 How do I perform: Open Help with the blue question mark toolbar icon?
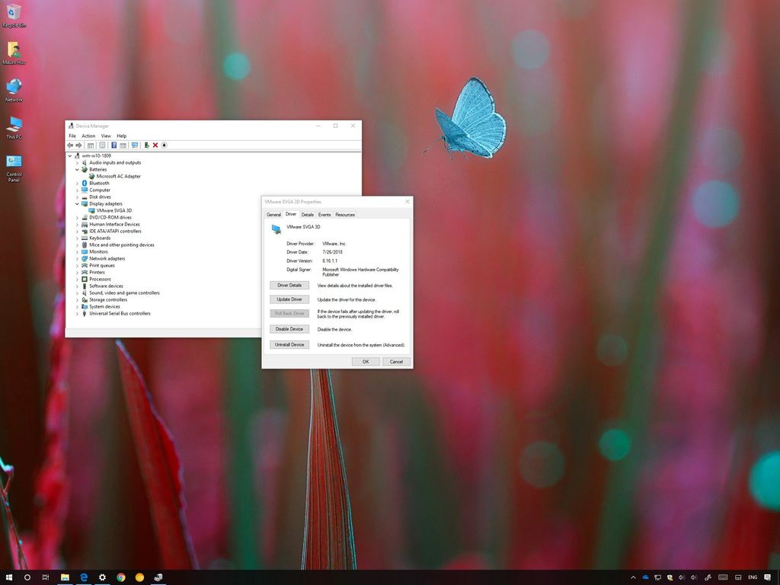click(x=113, y=145)
